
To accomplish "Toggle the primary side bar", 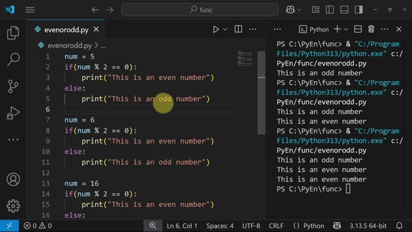I will 330,10.
